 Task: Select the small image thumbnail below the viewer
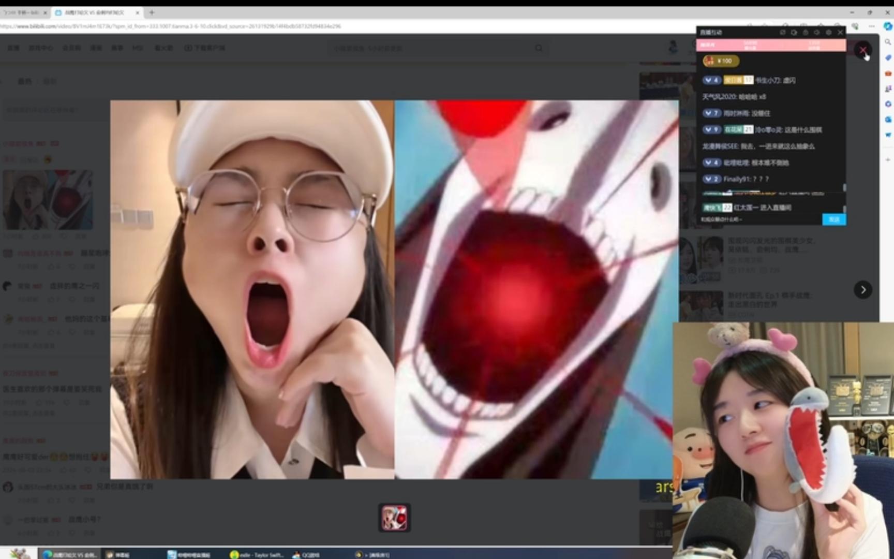394,518
